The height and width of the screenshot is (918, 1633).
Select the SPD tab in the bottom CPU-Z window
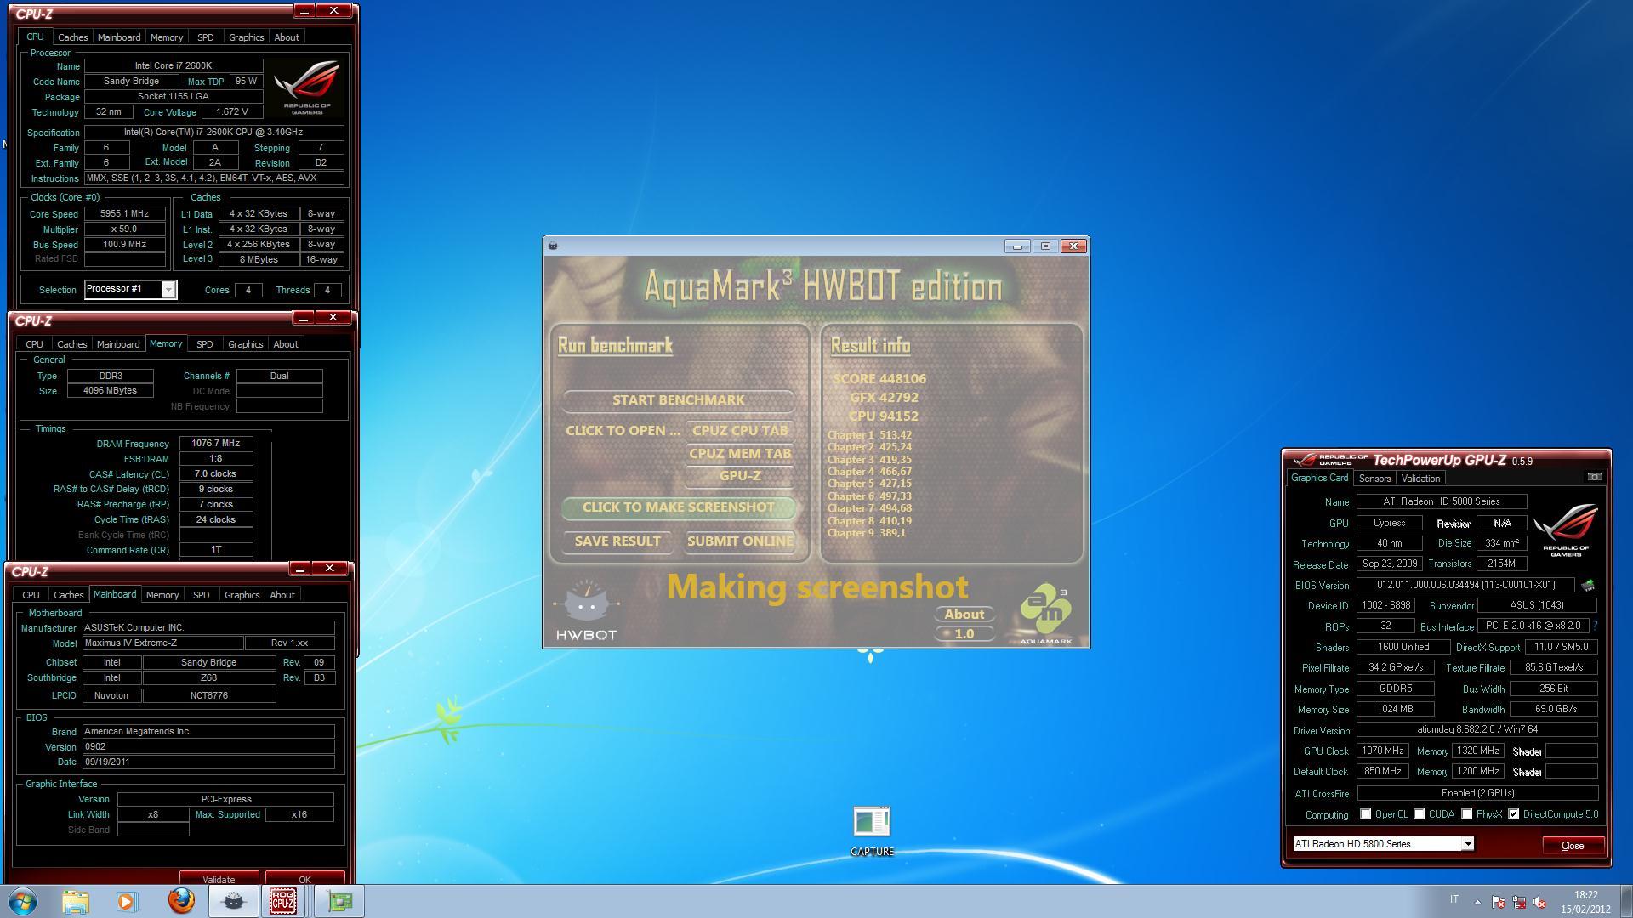[202, 595]
